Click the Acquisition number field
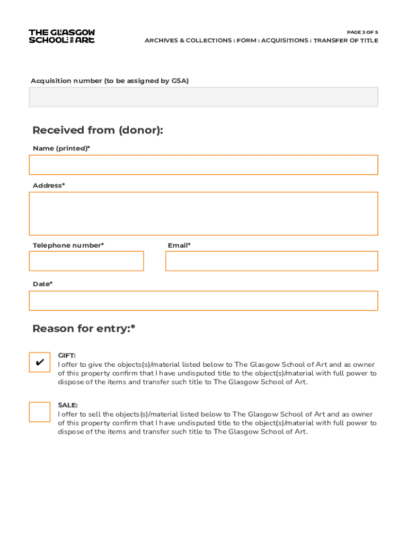This screenshot has height=542, width=408. 203,97
